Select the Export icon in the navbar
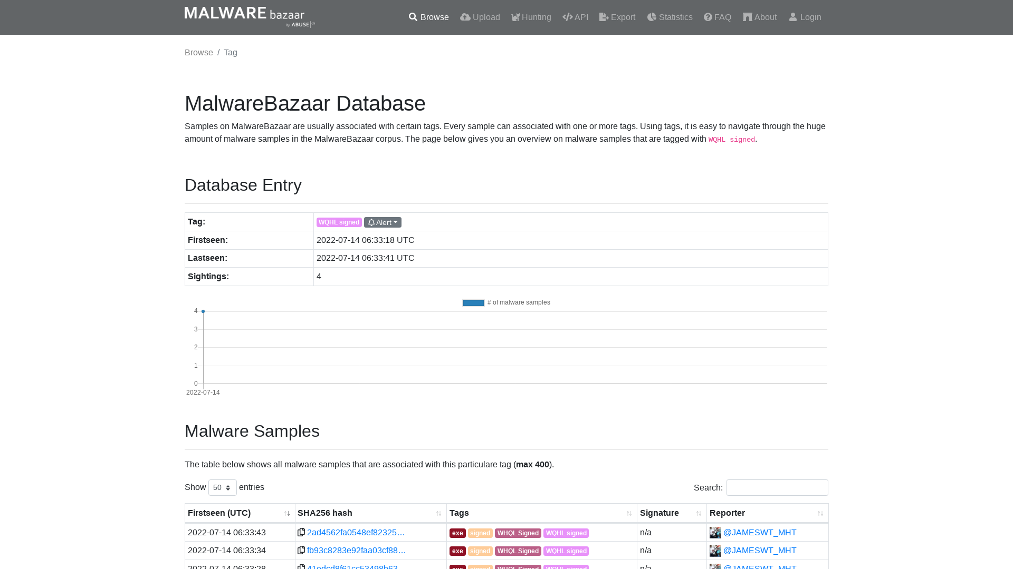Viewport: 1013px width, 569px height. 603,17
